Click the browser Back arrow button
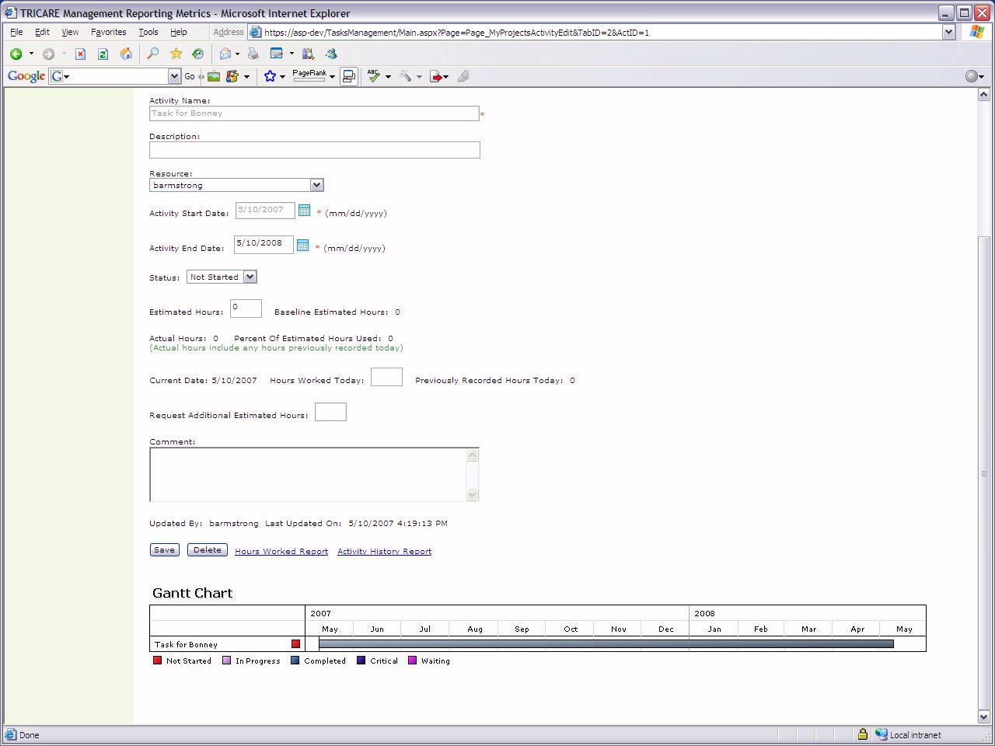 tap(16, 54)
